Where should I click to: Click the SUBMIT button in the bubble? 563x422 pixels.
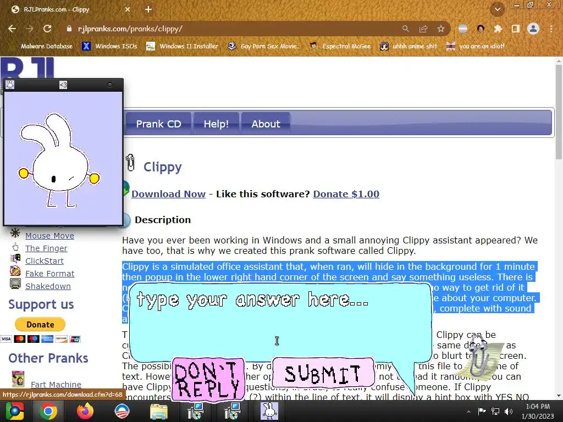pyautogui.click(x=323, y=373)
